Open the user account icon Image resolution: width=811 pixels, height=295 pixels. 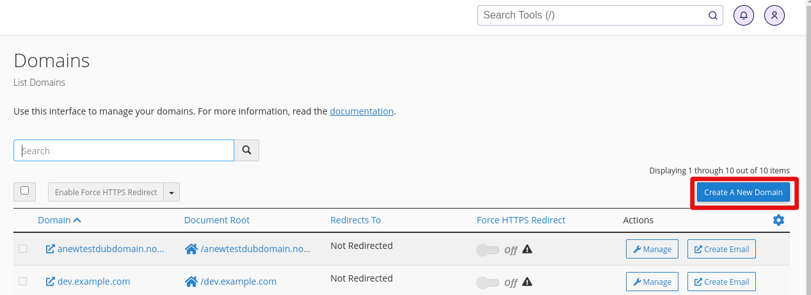[x=774, y=15]
